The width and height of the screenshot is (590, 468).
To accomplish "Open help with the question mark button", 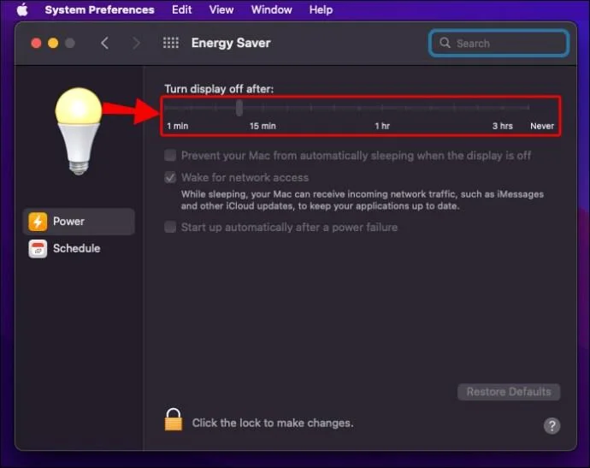I will [552, 426].
